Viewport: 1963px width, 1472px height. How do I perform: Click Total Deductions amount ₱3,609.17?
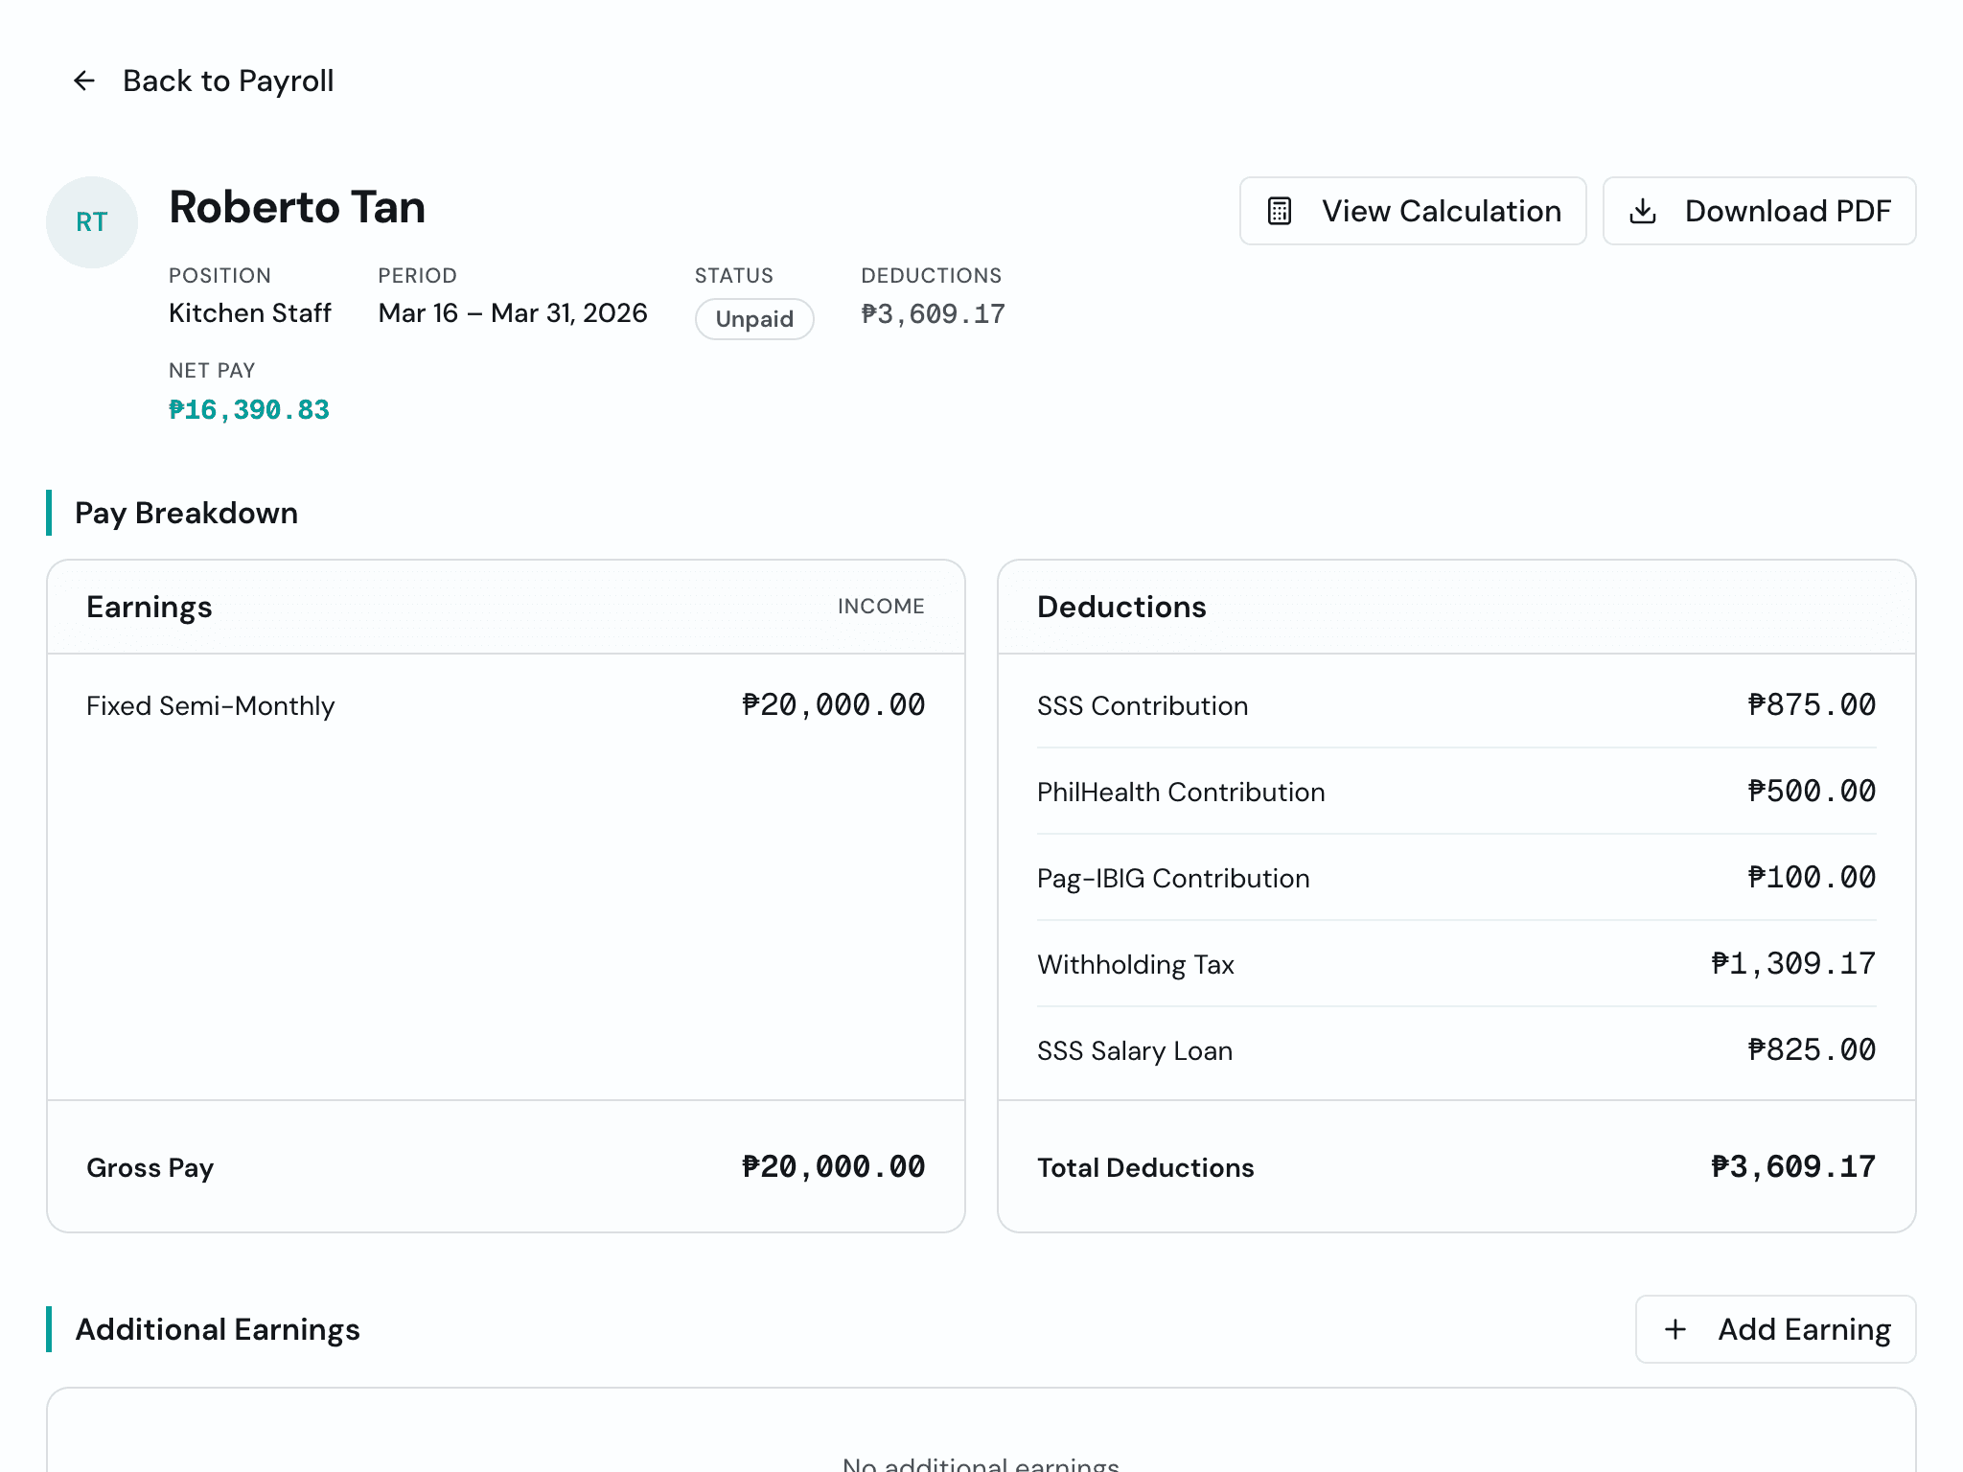pos(1793,1167)
